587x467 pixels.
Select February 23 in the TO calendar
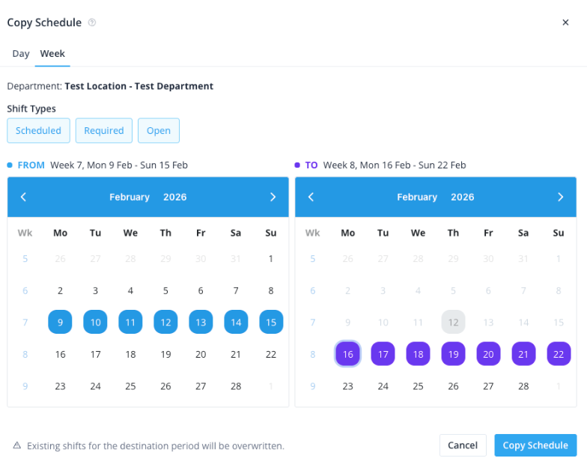click(x=347, y=386)
